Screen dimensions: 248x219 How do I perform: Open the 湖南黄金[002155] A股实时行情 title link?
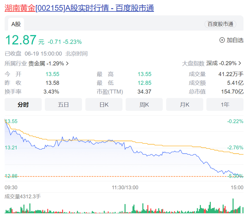point(79,8)
